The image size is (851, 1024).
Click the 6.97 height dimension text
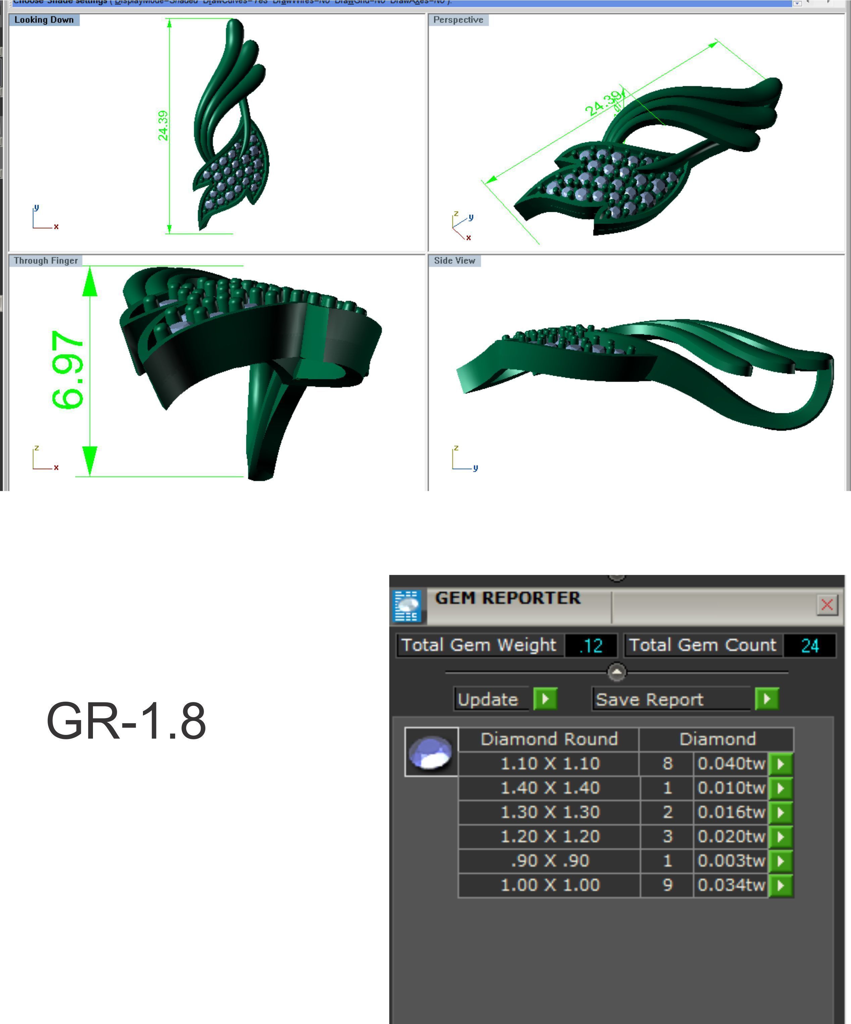(67, 370)
